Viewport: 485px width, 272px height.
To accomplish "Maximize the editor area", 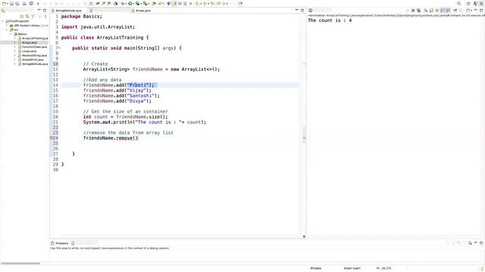I will coord(302,11).
